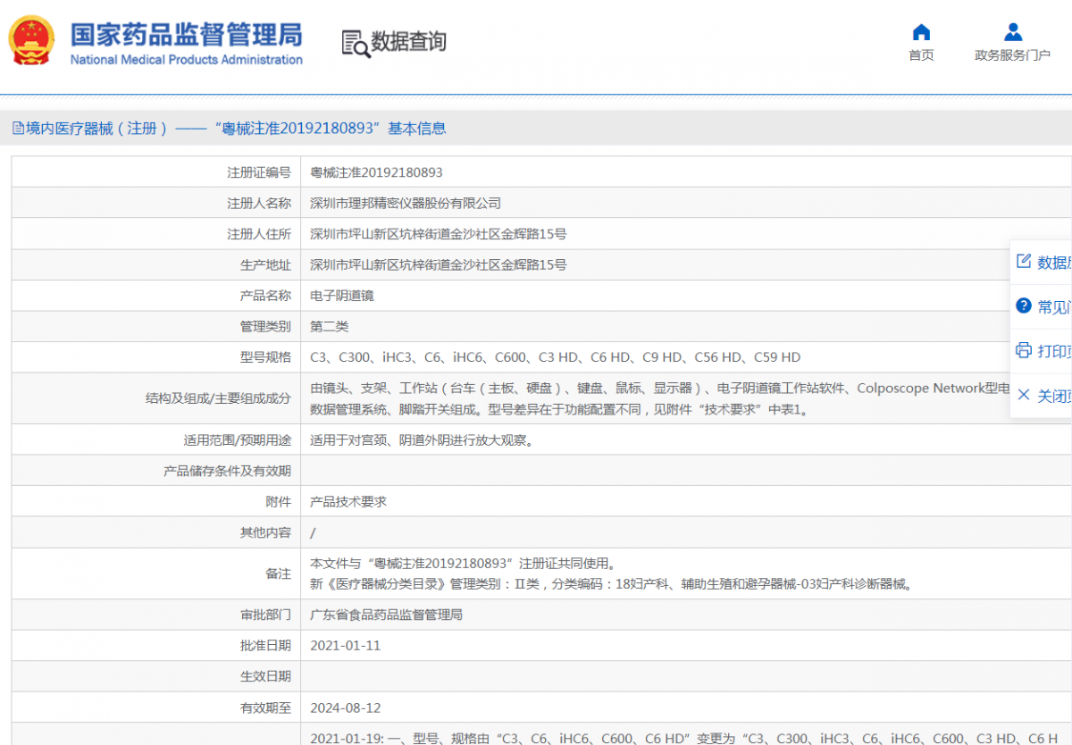Click the X close-page icon

pyautogui.click(x=1024, y=395)
